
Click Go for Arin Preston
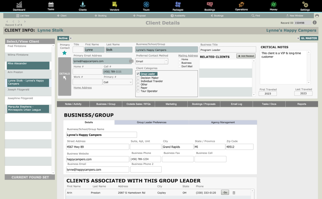[x=225, y=193]
